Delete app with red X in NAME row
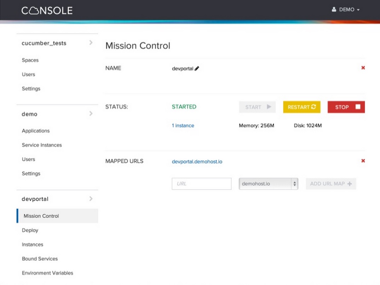The height and width of the screenshot is (285, 380). 363,68
